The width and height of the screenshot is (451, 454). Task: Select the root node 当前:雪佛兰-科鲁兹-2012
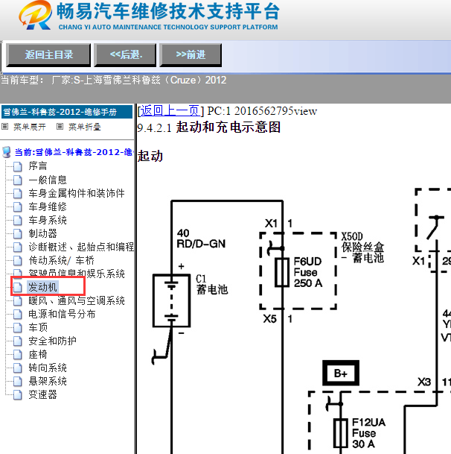pyautogui.click(x=74, y=152)
